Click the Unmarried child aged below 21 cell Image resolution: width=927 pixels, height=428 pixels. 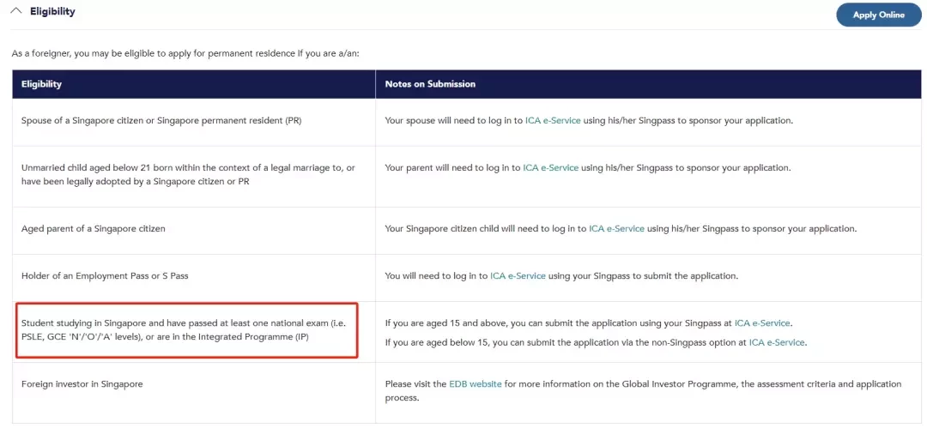[194, 176]
